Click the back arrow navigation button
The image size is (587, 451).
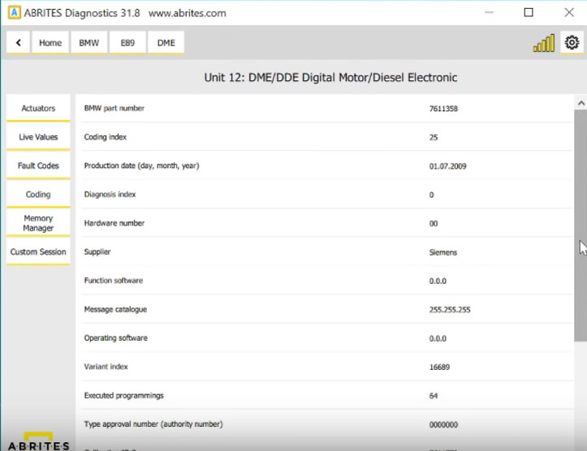(19, 43)
